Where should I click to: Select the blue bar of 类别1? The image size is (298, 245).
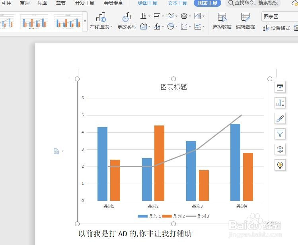click(x=102, y=164)
